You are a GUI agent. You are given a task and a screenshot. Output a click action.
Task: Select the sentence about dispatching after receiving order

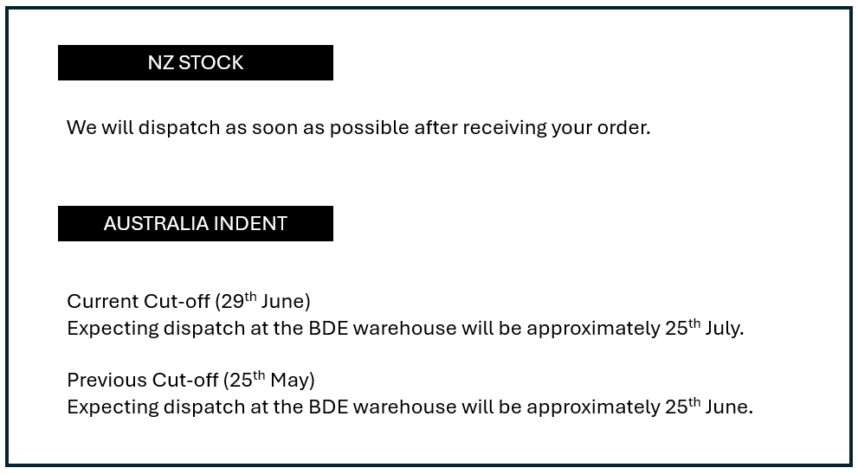[x=358, y=127]
